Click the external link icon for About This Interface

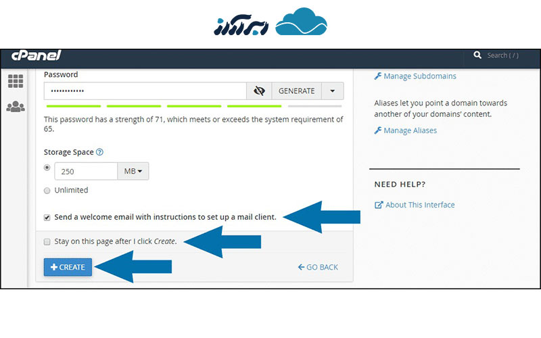click(379, 205)
